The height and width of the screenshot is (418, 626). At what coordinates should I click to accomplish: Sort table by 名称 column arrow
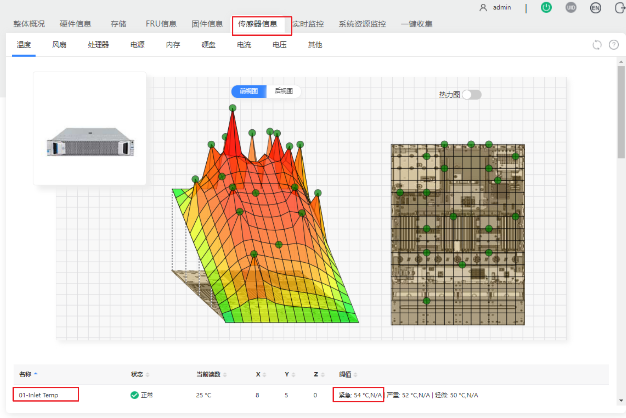coord(36,374)
